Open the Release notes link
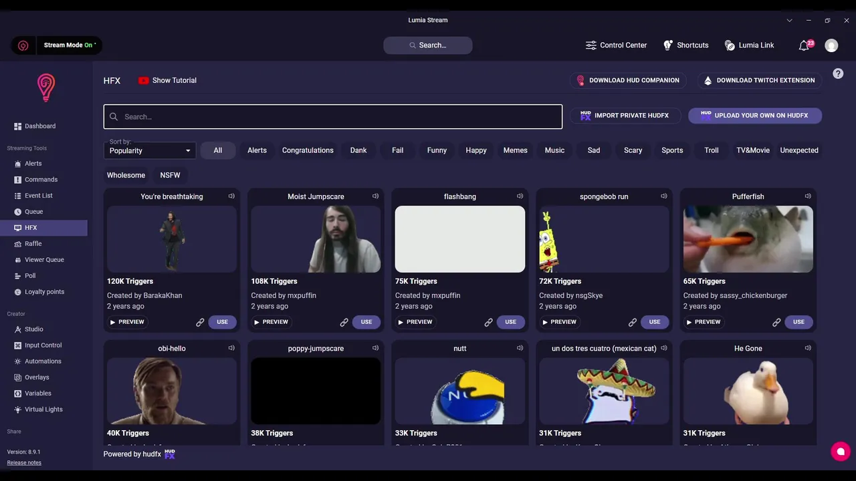Screen dimensions: 856x481 click(24, 462)
